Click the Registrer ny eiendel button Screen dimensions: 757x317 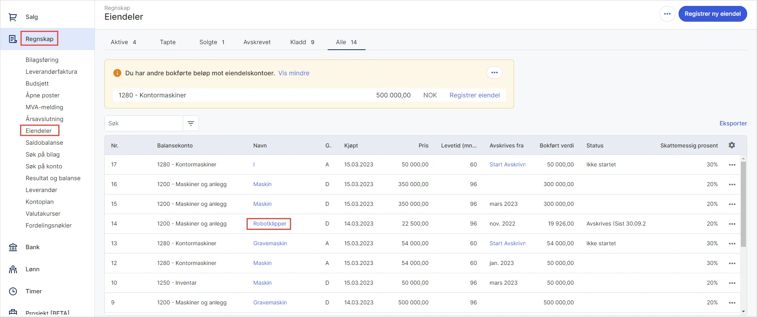click(712, 14)
